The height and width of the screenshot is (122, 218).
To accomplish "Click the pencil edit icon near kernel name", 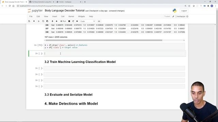I will click(x=173, y=17).
